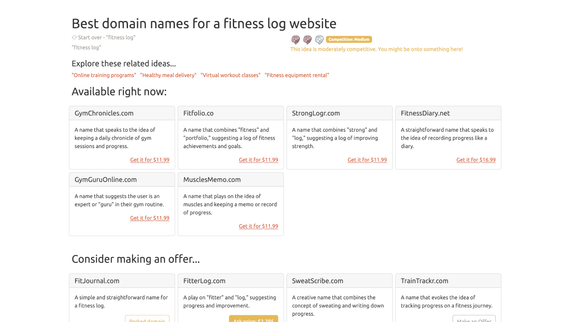The height and width of the screenshot is (322, 573).
Task: Click the Competition: Medium badge
Action: coord(349,39)
